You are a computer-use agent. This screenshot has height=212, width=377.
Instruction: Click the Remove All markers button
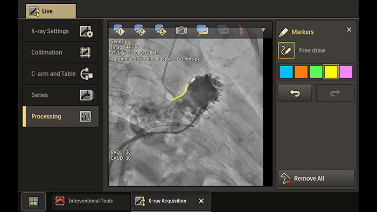[x=316, y=179]
